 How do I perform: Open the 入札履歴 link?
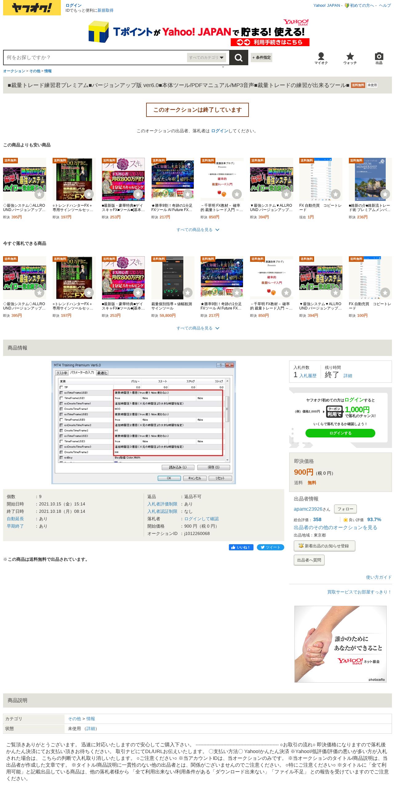click(x=308, y=376)
